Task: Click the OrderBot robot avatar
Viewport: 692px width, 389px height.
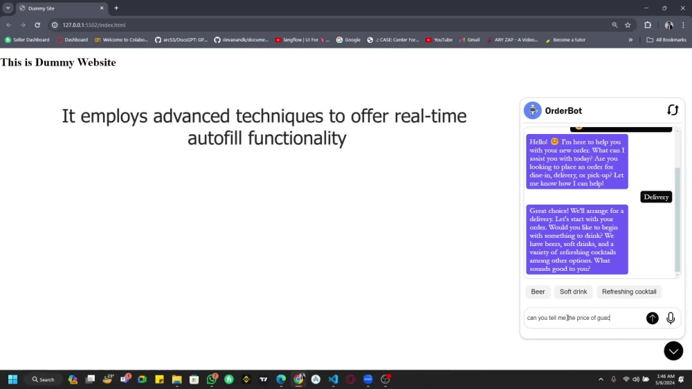Action: tap(532, 110)
